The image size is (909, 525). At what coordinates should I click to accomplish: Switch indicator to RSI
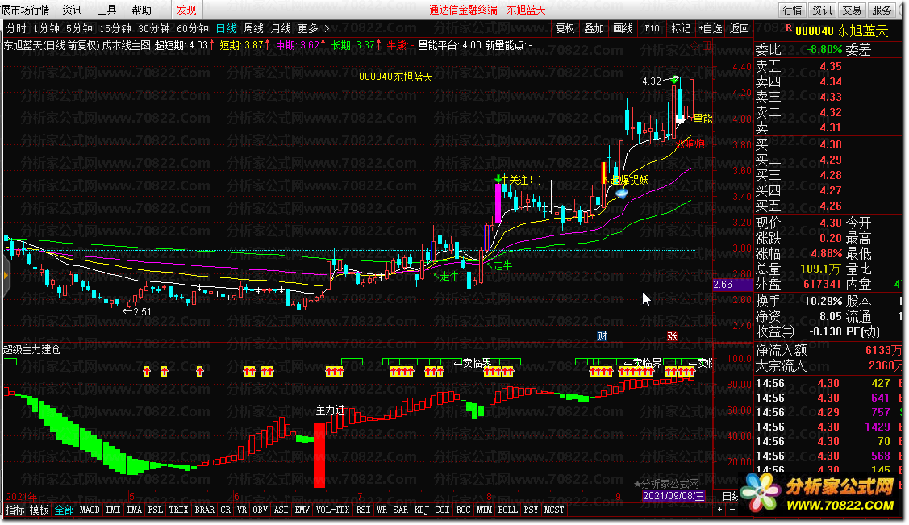[x=364, y=510]
